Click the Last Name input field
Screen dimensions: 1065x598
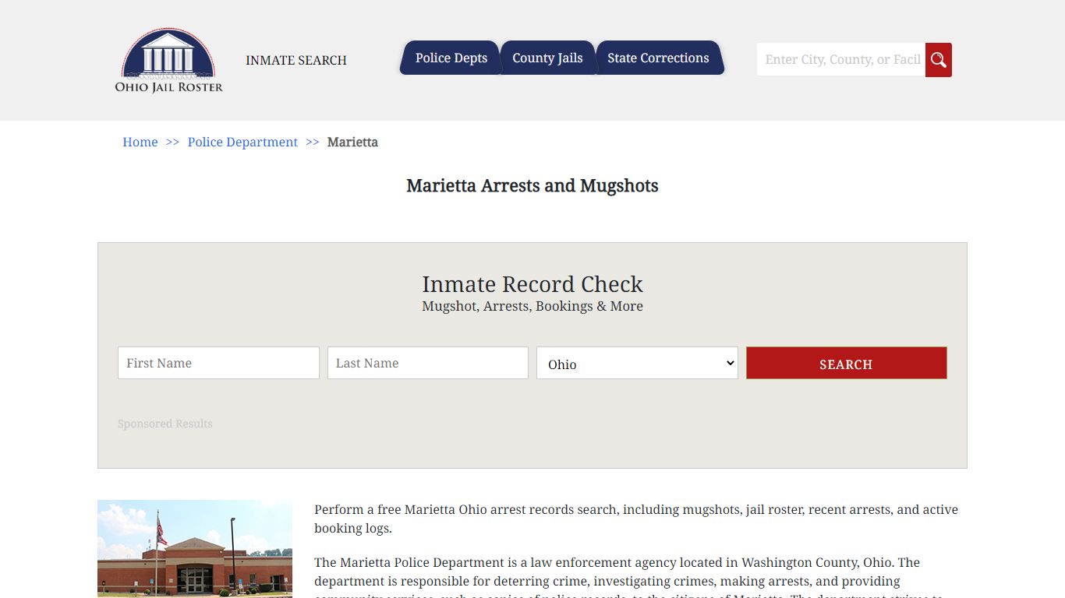428,363
